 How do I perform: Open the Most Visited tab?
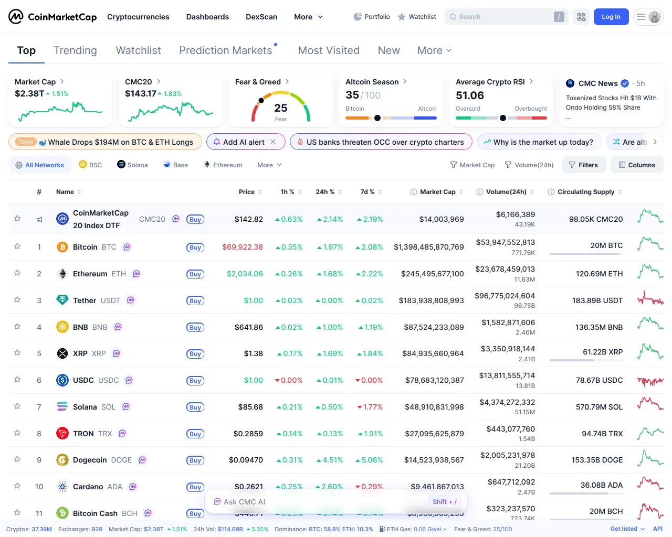click(x=329, y=50)
